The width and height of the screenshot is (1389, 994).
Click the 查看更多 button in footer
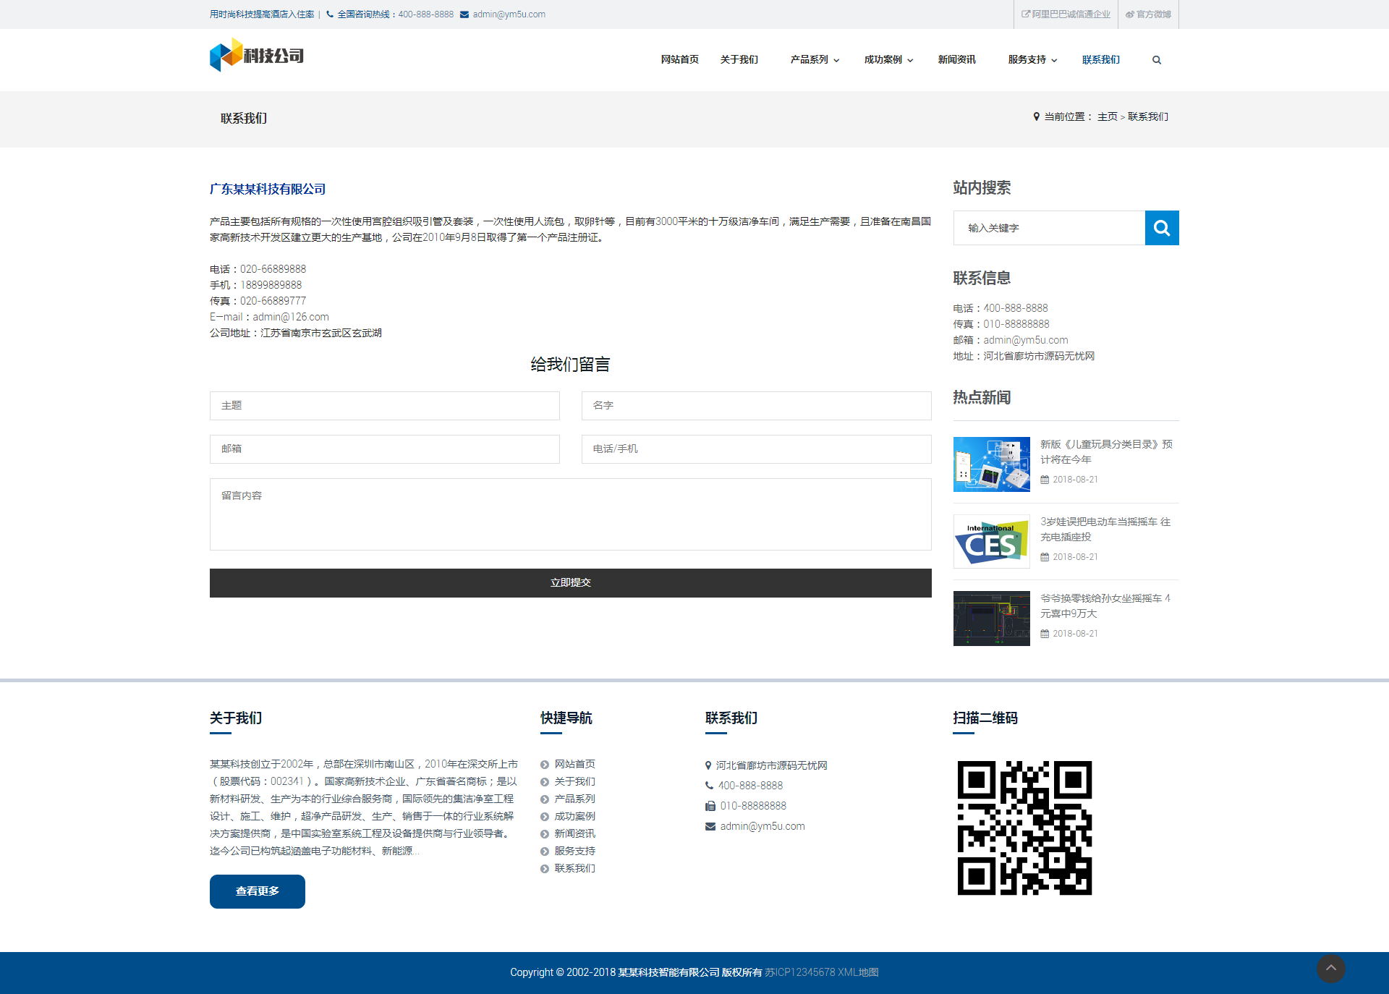(257, 891)
